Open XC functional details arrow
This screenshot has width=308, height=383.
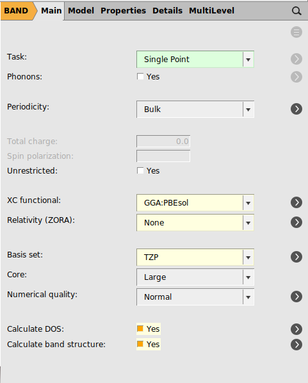pyautogui.click(x=296, y=202)
